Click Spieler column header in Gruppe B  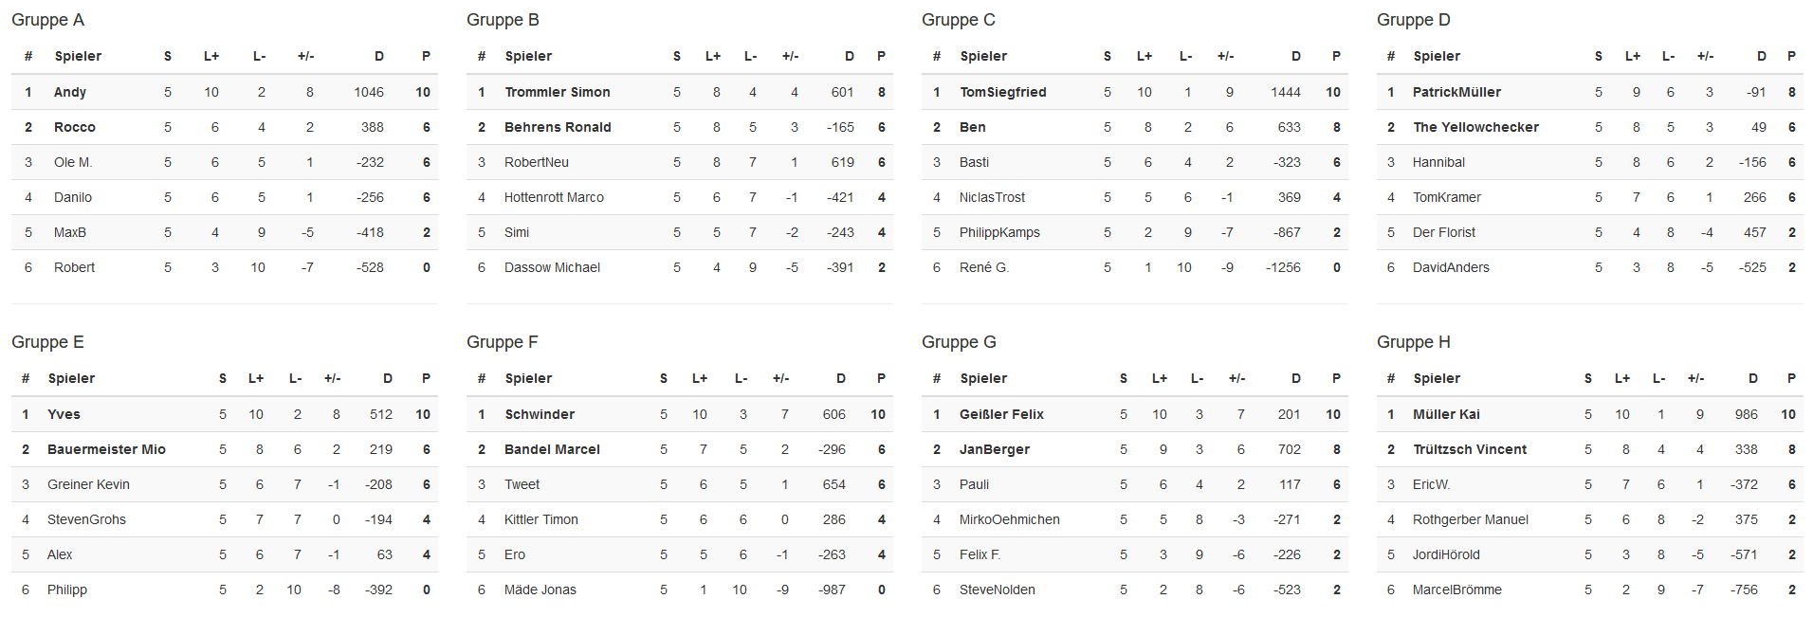(528, 56)
